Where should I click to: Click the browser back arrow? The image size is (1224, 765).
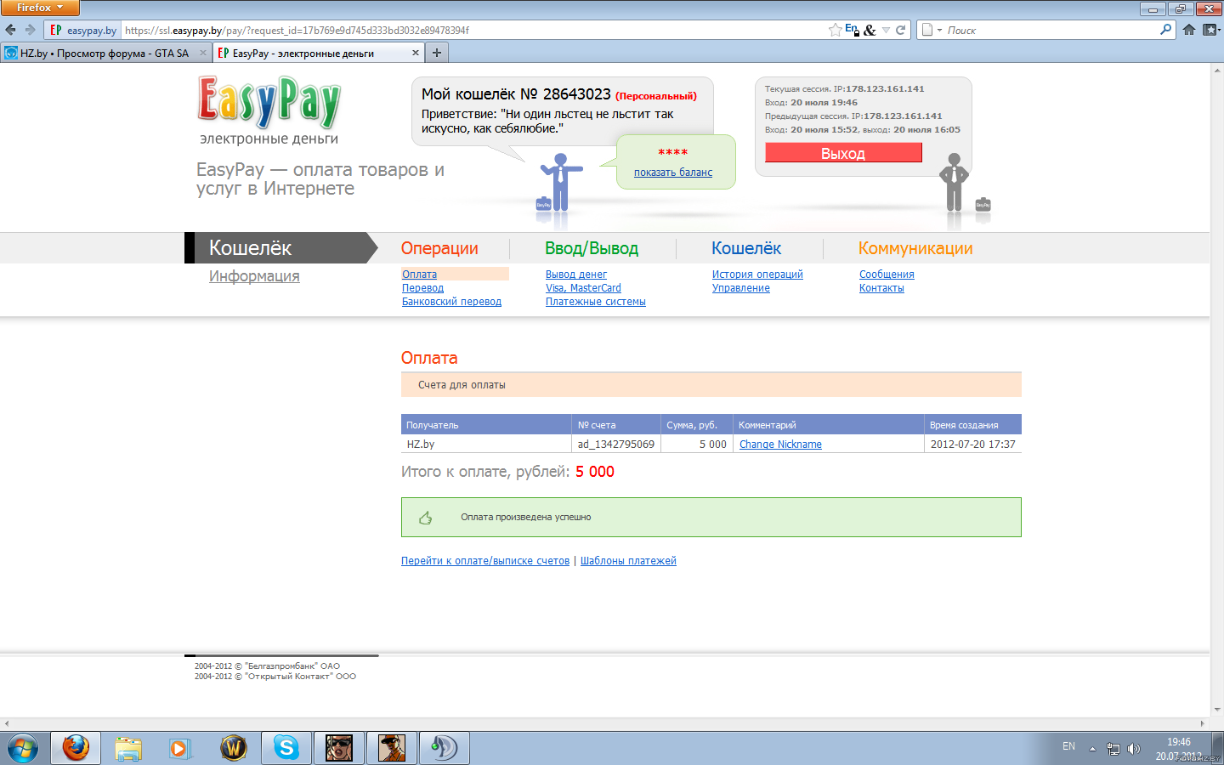click(x=11, y=30)
